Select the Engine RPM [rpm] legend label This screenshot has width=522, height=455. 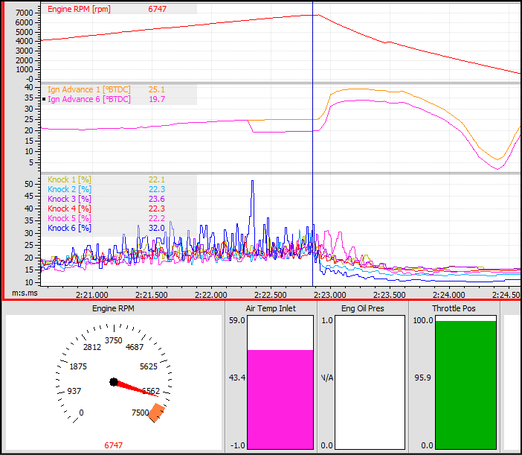pos(79,9)
